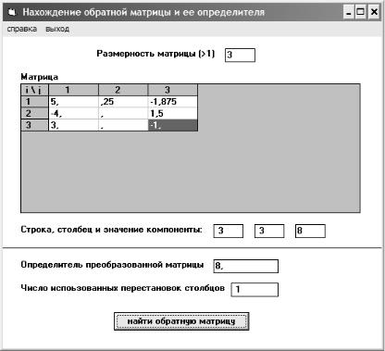This screenshot has width=385, height=351.
Task: Select matrix cell containing -1,875
Action: (x=173, y=102)
